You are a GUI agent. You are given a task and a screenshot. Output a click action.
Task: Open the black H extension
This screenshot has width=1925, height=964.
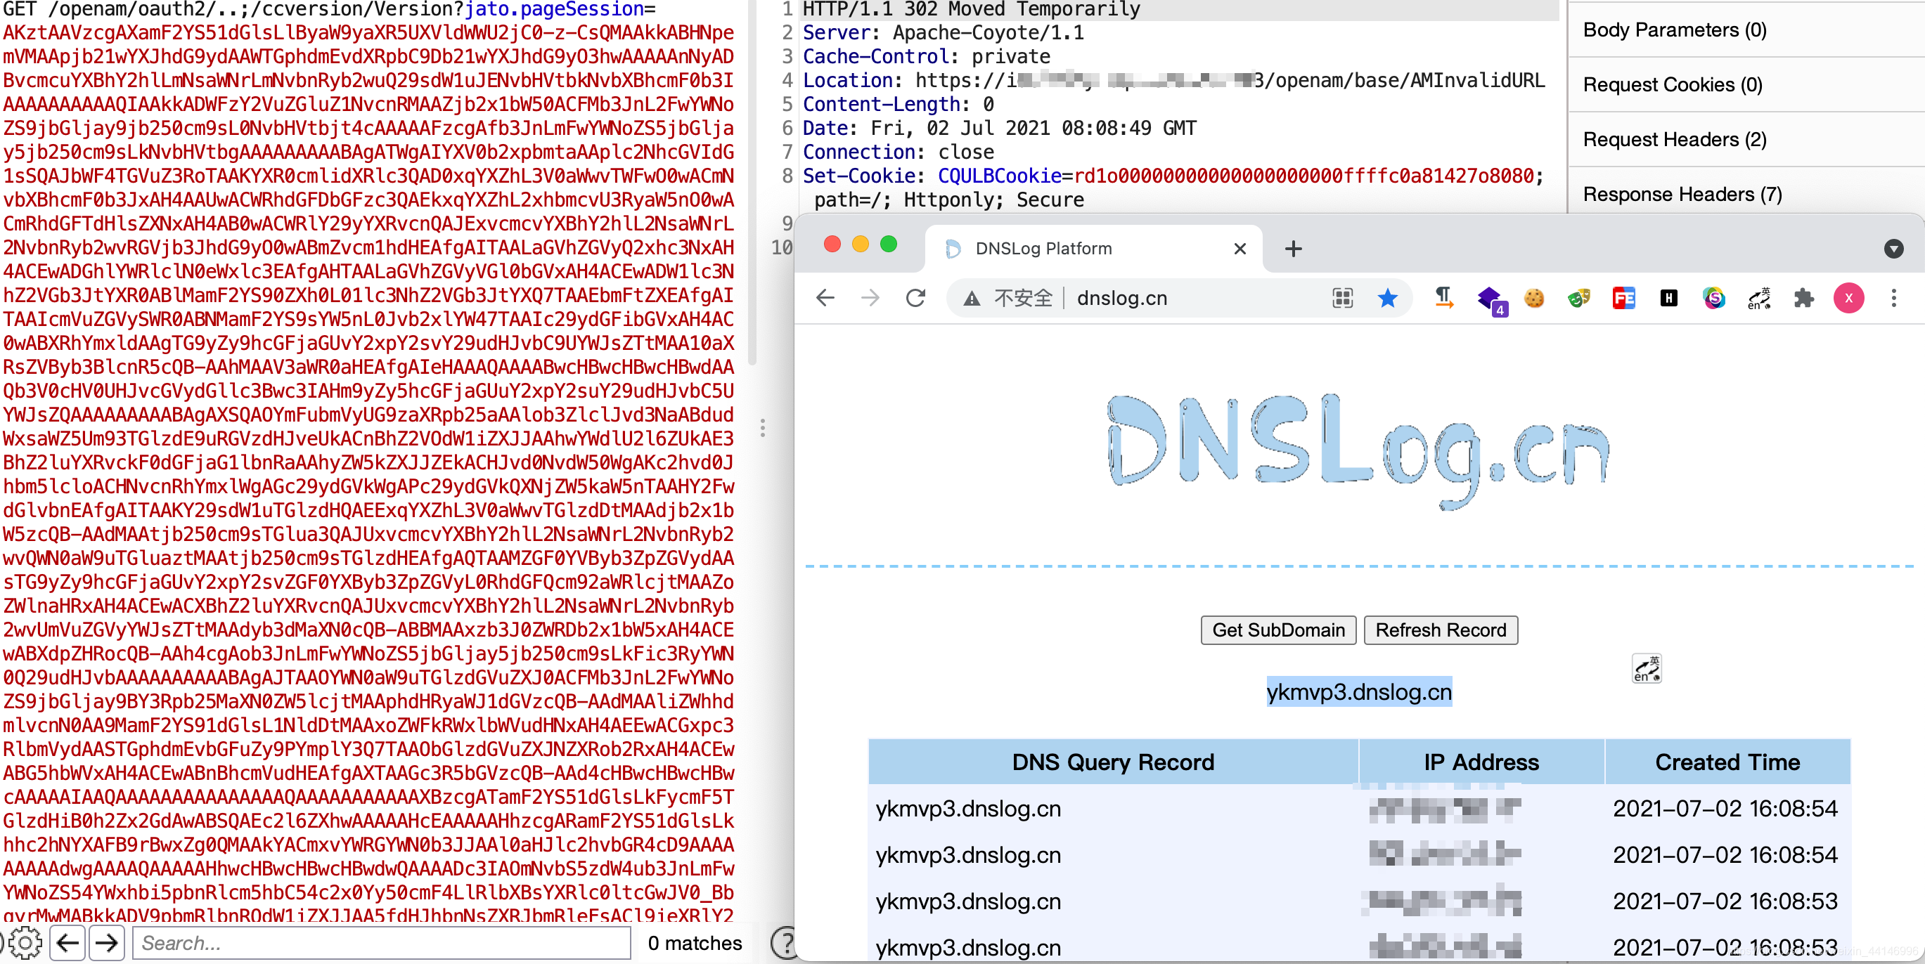click(x=1668, y=299)
